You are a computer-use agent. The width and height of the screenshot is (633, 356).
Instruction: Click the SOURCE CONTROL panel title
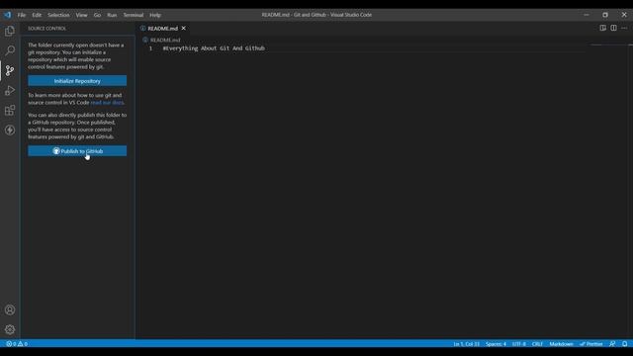(46, 29)
